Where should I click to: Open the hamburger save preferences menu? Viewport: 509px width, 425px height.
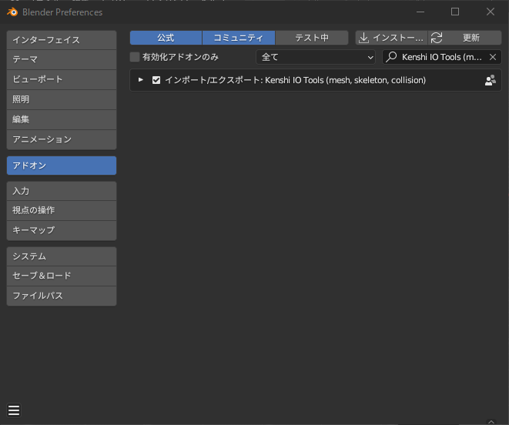point(14,410)
